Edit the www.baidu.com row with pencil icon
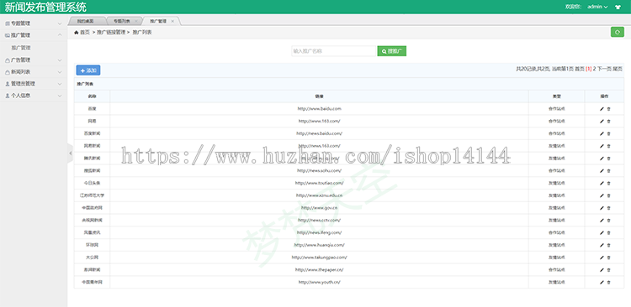Screen dimensions: 631x307 tap(602, 109)
